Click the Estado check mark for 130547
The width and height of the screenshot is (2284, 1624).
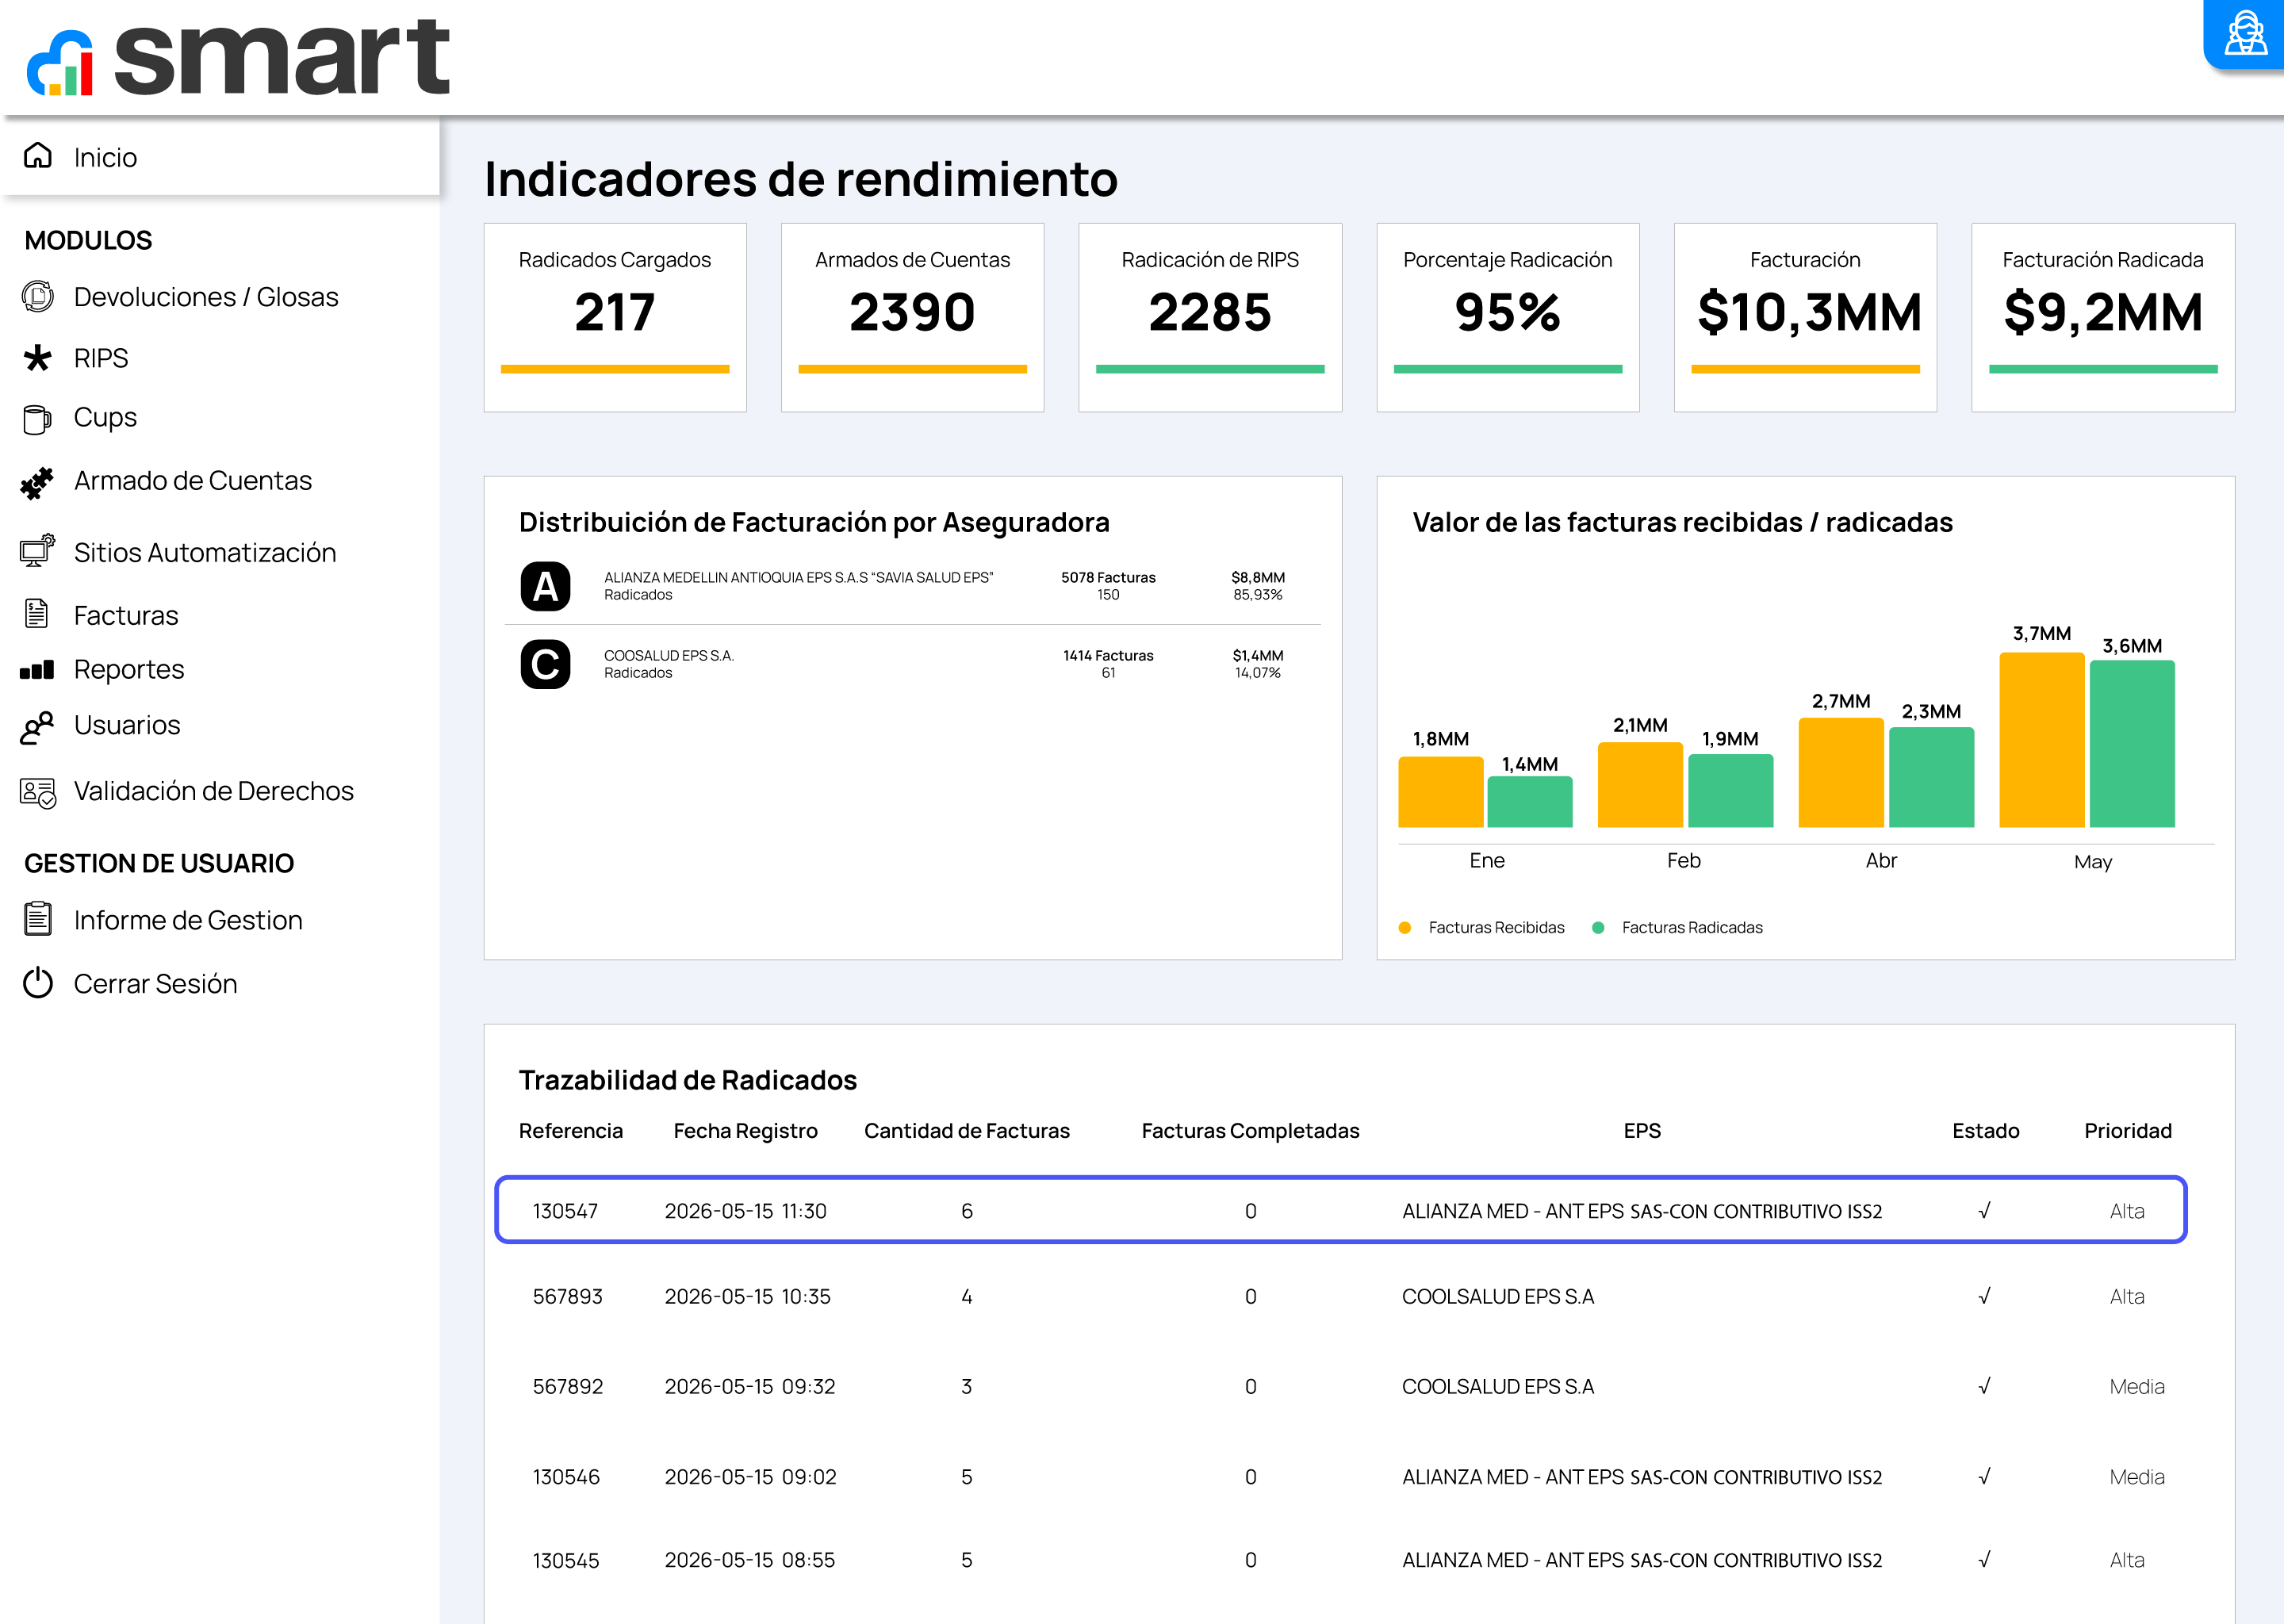pyautogui.click(x=1985, y=1210)
